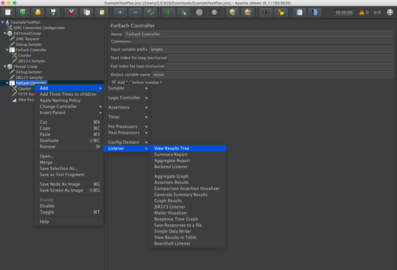This screenshot has width=397, height=270.
Task: Choose View Results Tree listener
Action: pos(188,148)
